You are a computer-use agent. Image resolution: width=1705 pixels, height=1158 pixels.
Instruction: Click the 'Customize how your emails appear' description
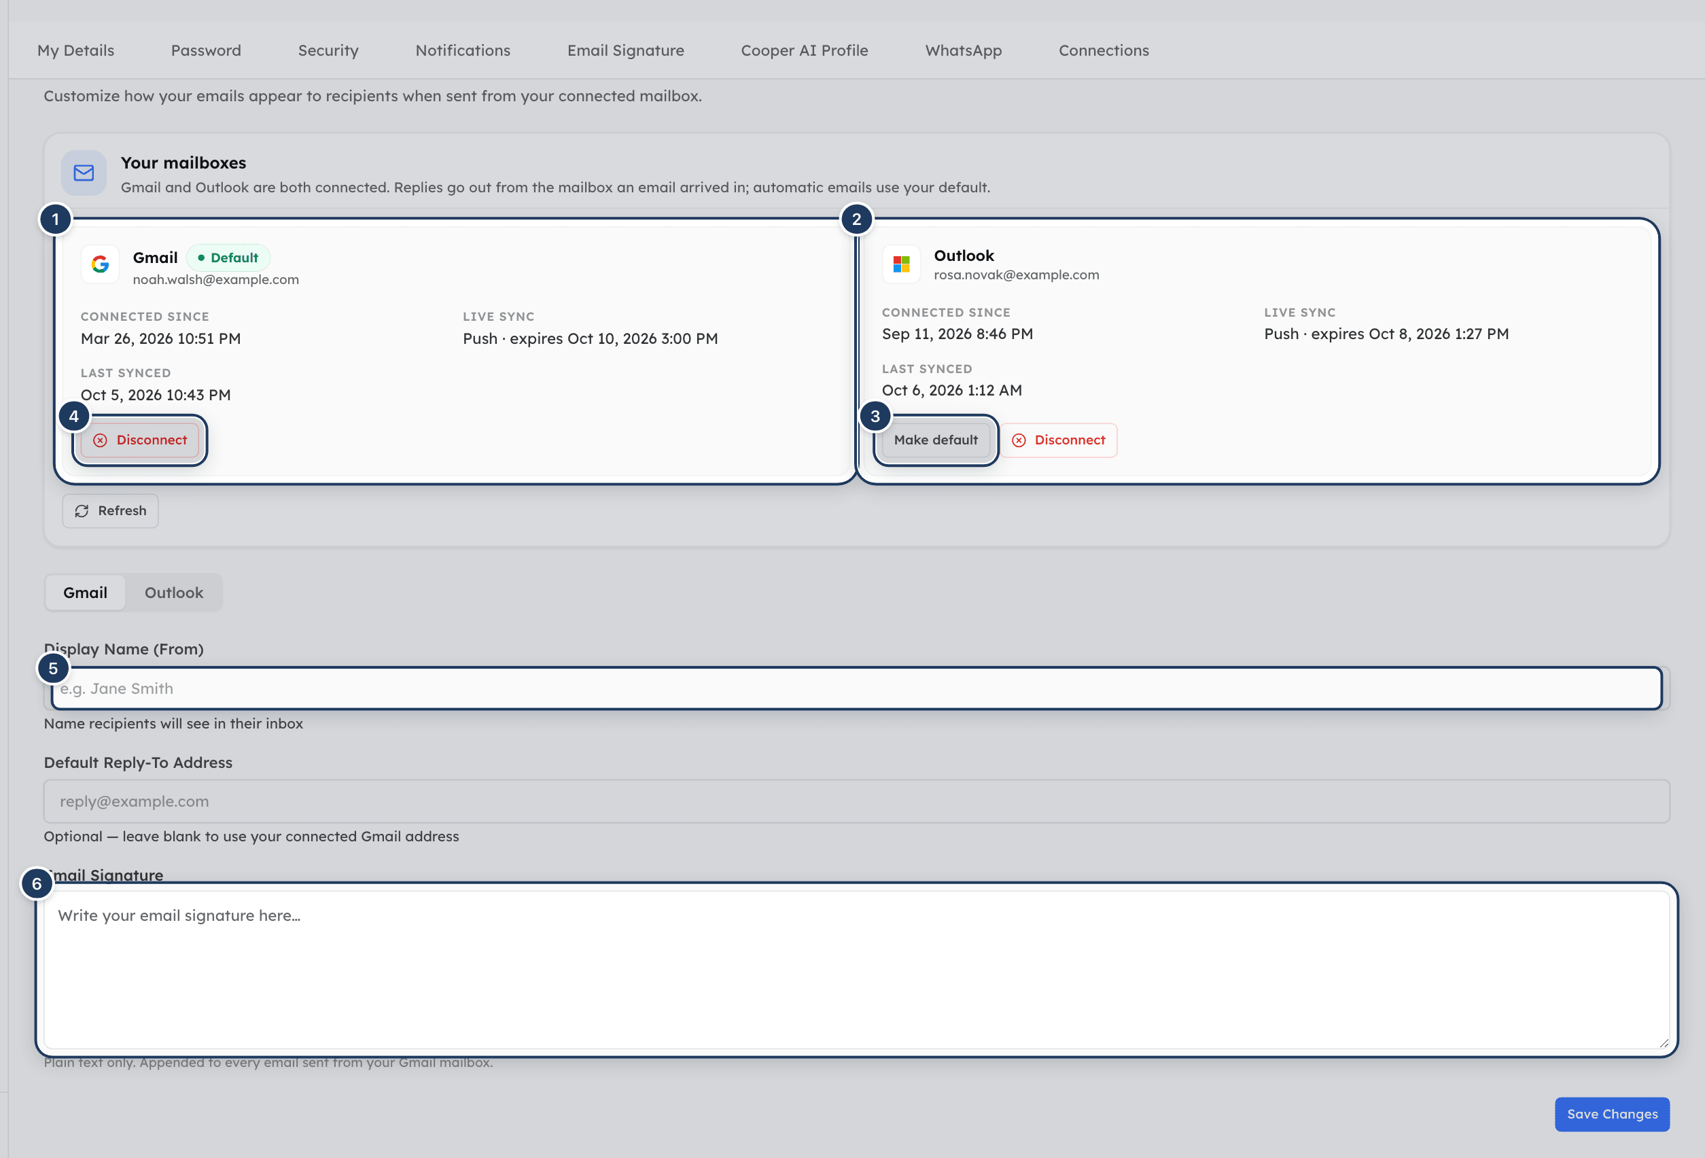pyautogui.click(x=372, y=96)
